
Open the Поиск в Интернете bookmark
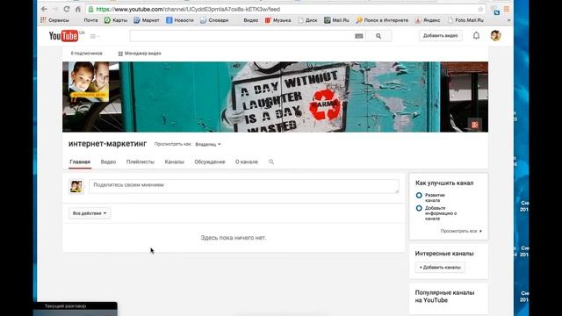[x=382, y=20]
